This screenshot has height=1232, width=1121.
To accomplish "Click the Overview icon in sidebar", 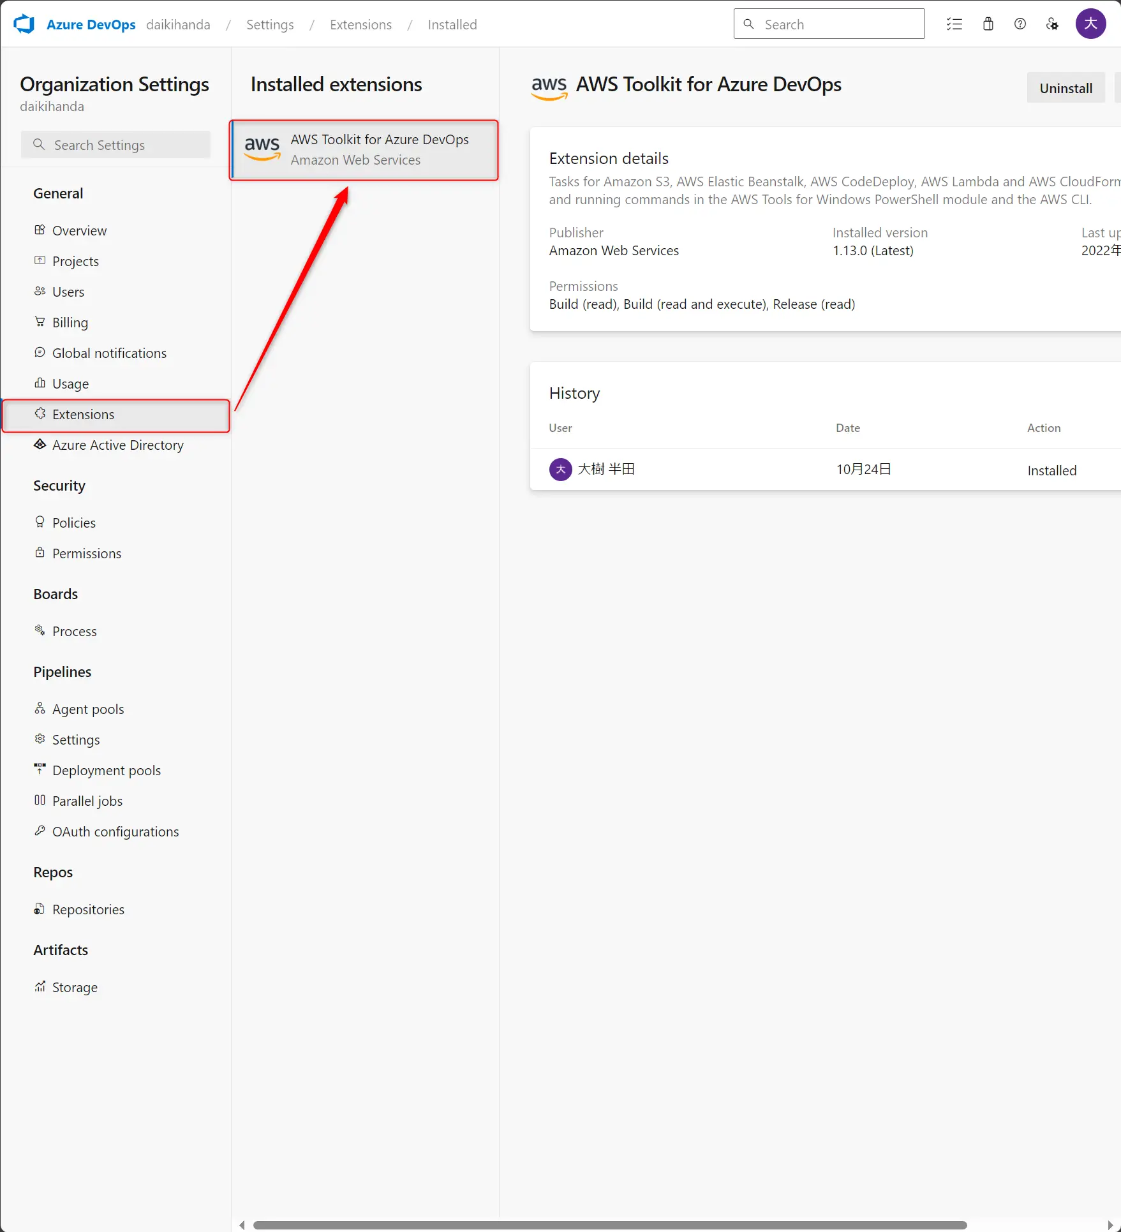I will tap(40, 230).
